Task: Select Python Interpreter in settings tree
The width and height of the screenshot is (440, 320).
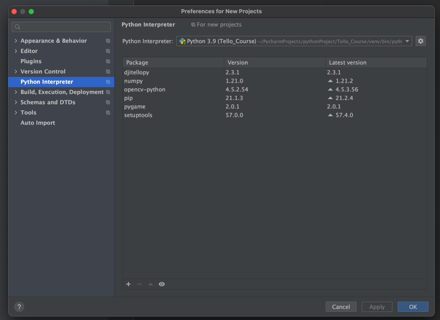Action: pyautogui.click(x=61, y=82)
